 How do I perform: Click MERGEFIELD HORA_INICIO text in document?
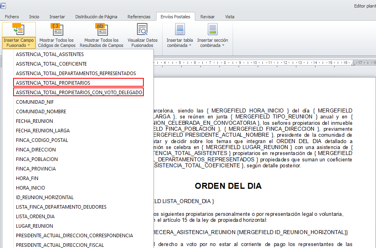tap(247, 111)
